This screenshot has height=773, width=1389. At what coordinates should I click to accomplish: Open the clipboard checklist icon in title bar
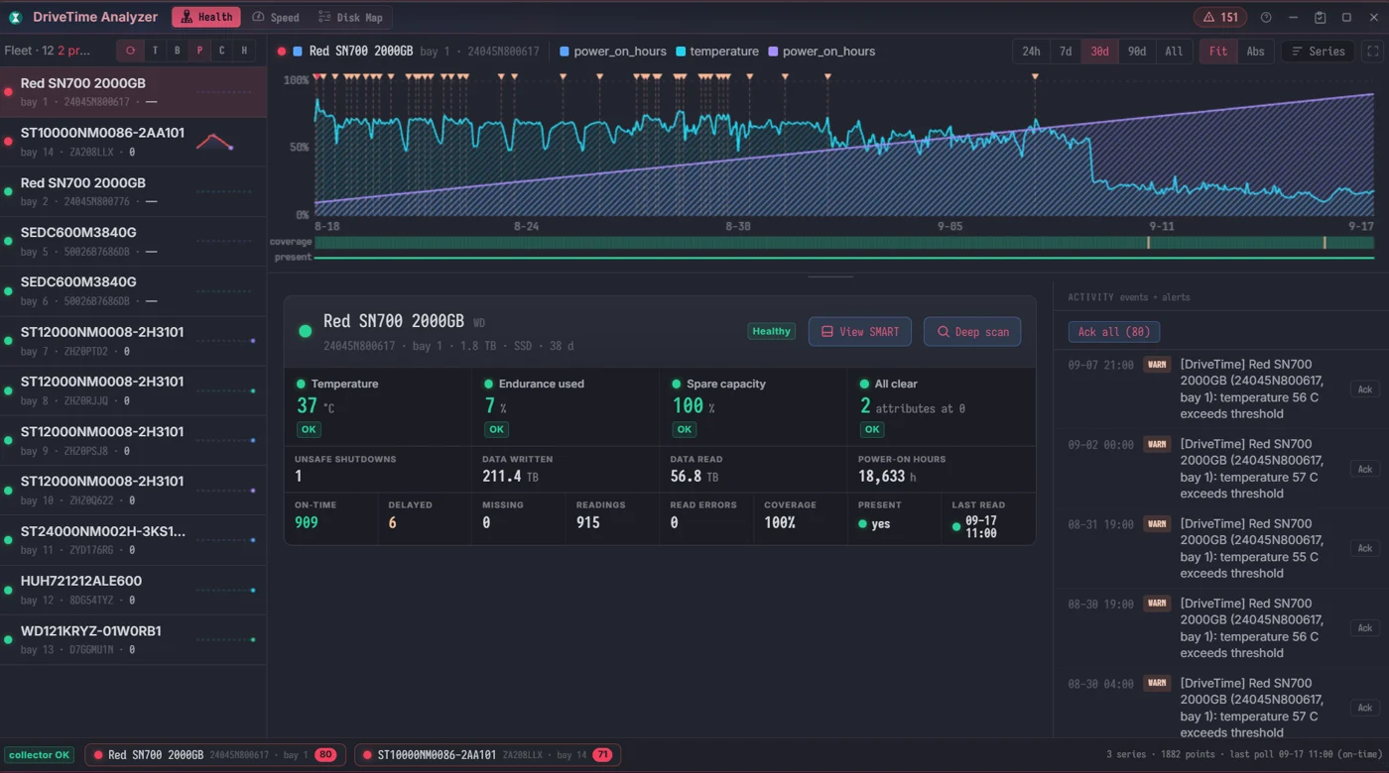(x=1320, y=17)
